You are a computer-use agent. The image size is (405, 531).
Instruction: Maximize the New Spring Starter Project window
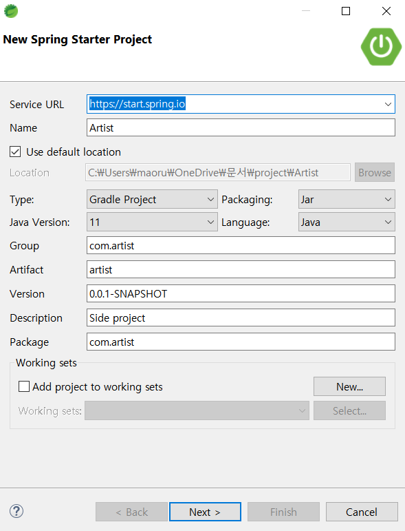(x=346, y=11)
